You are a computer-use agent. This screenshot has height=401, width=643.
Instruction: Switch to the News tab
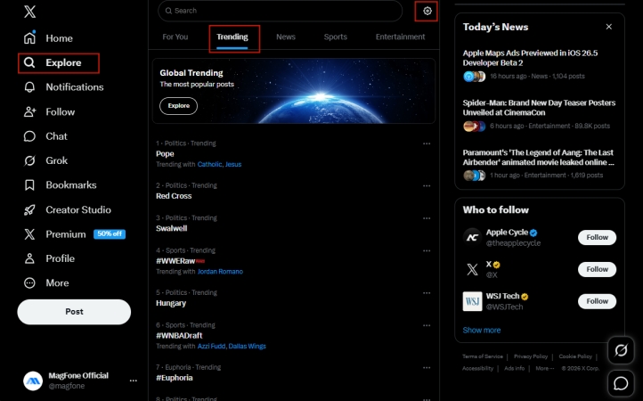[x=286, y=37]
